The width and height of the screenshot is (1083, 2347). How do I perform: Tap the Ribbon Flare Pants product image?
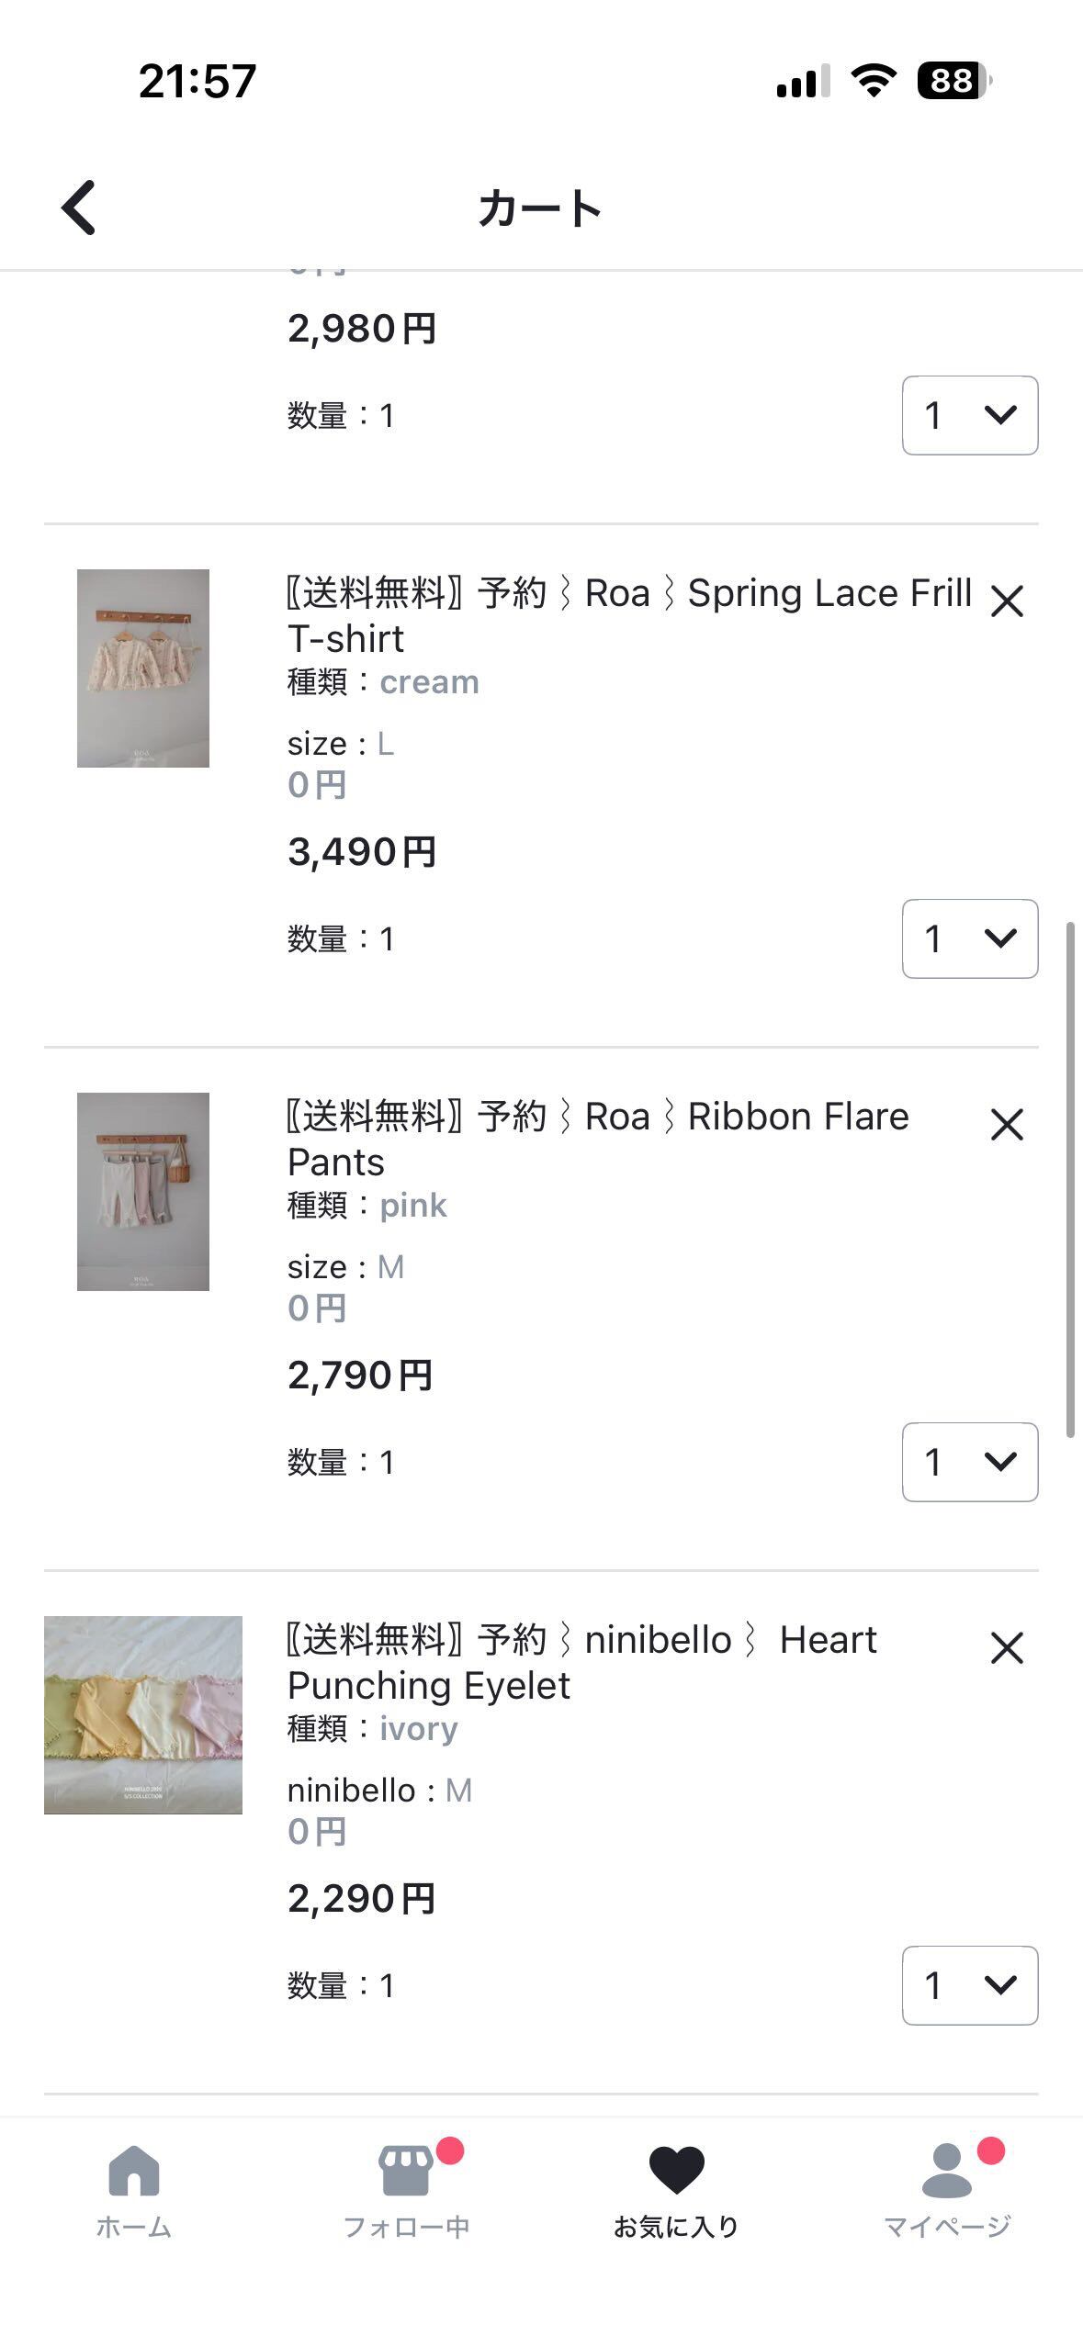(143, 1192)
